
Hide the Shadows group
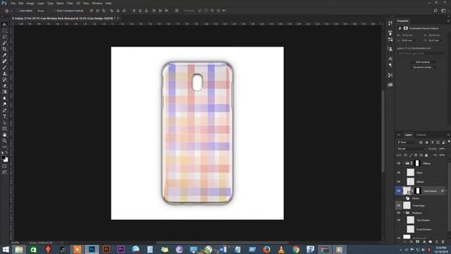[399, 213]
